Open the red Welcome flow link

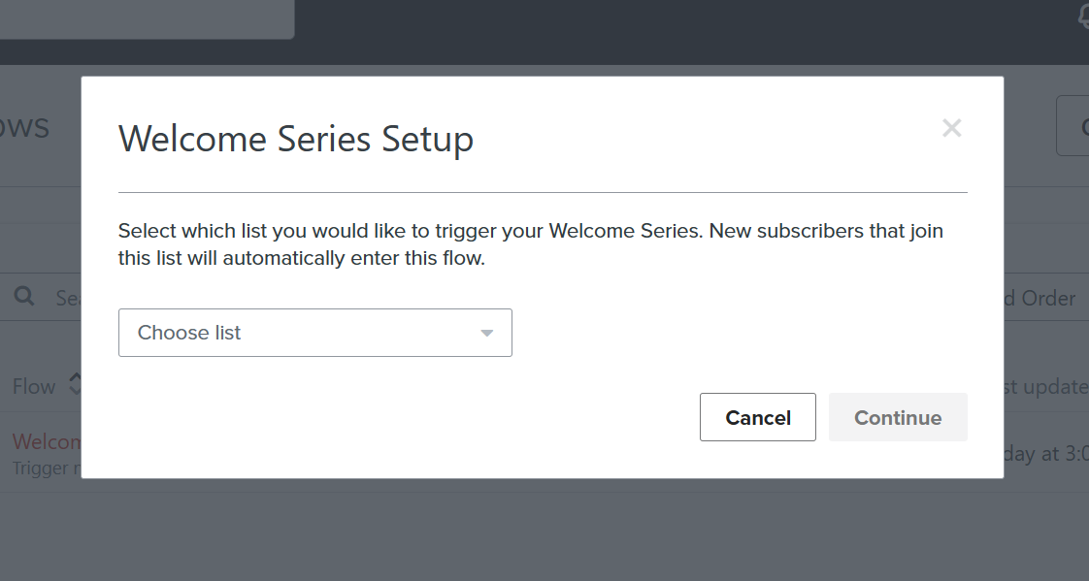(47, 441)
